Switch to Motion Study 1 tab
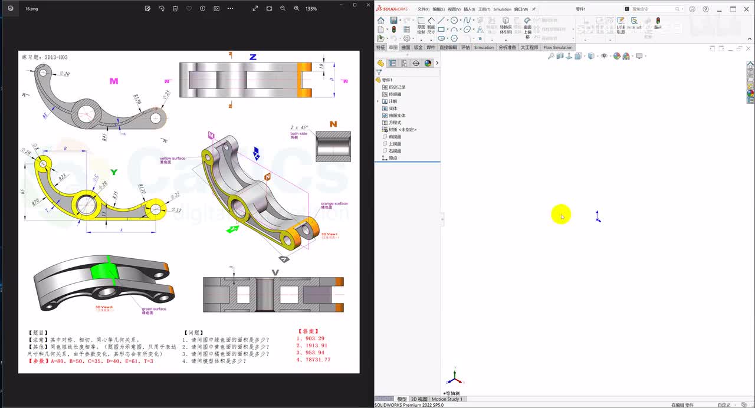 point(447,399)
